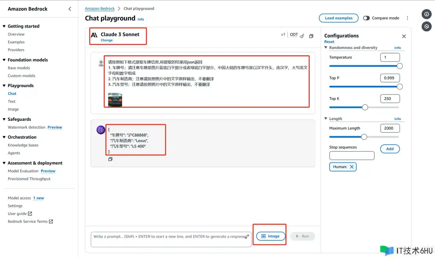Click the external link icon beside User guide
The width and height of the screenshot is (435, 257).
(x=30, y=213)
